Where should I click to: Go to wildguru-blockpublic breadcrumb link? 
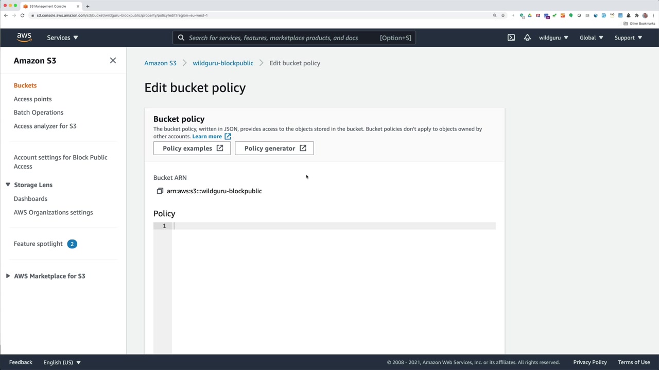(x=223, y=63)
